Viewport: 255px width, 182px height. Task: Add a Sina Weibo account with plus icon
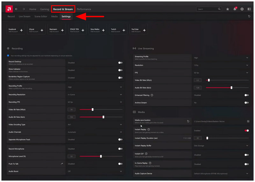click(103, 30)
